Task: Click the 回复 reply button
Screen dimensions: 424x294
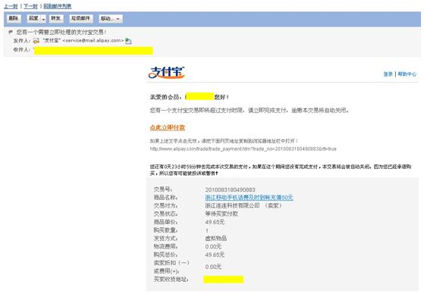Action: pos(33,18)
